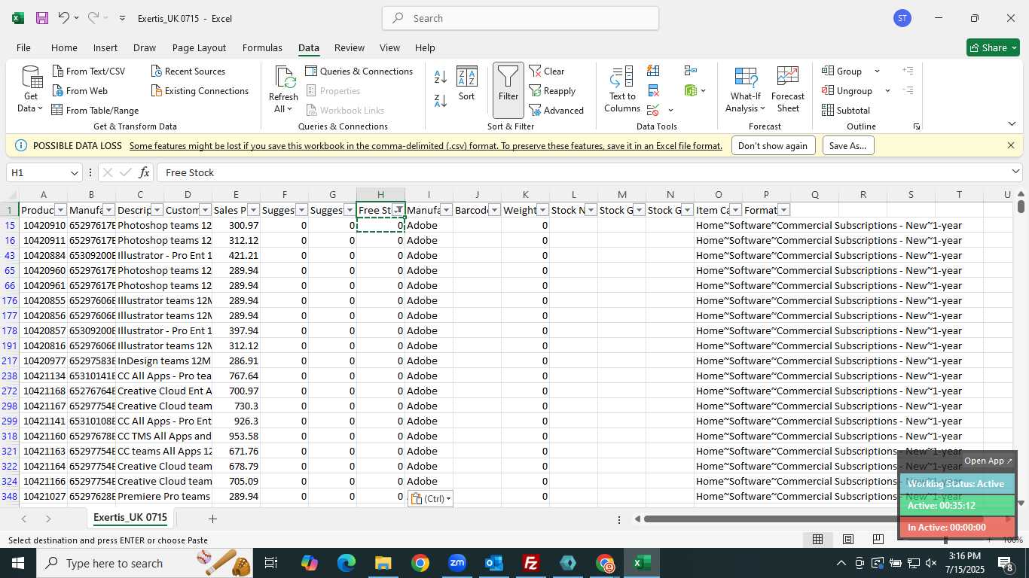
Task: Click the Undo arrow icon
Action: click(63, 18)
